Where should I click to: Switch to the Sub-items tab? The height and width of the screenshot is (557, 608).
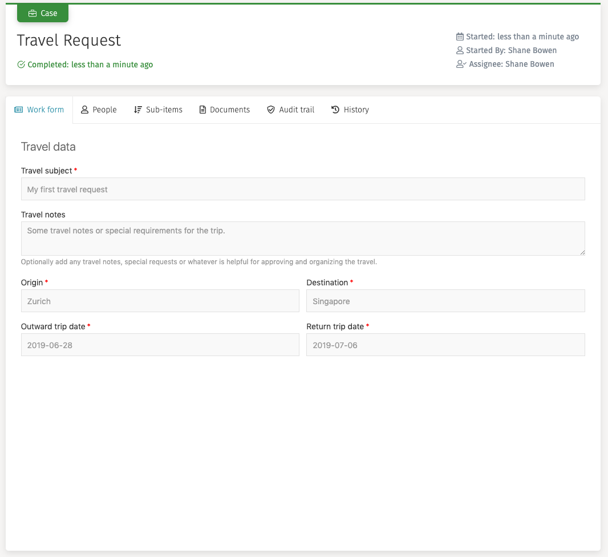click(158, 110)
